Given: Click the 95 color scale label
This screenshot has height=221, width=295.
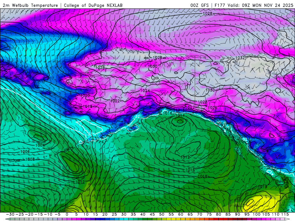Looking at the screenshot, I should [x=247, y=214].
